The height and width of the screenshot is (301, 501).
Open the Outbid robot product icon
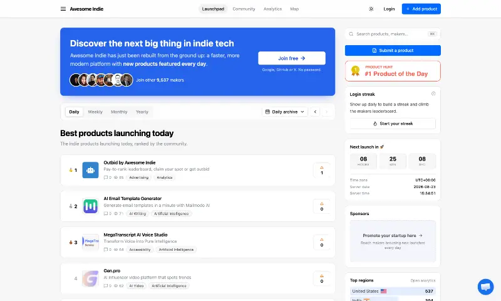90,170
